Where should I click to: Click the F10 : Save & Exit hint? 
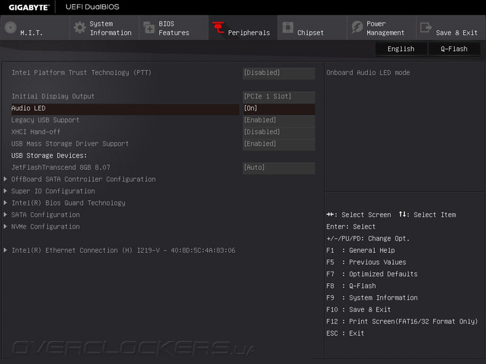click(x=358, y=309)
